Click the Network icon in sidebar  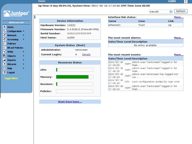coord(4,35)
